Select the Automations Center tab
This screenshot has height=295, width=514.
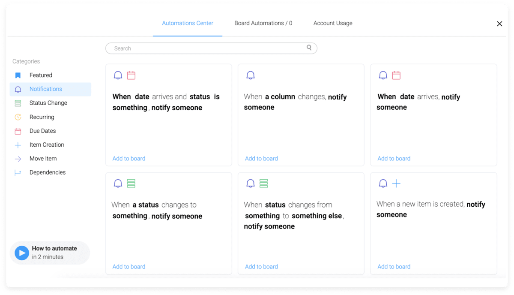pyautogui.click(x=188, y=23)
